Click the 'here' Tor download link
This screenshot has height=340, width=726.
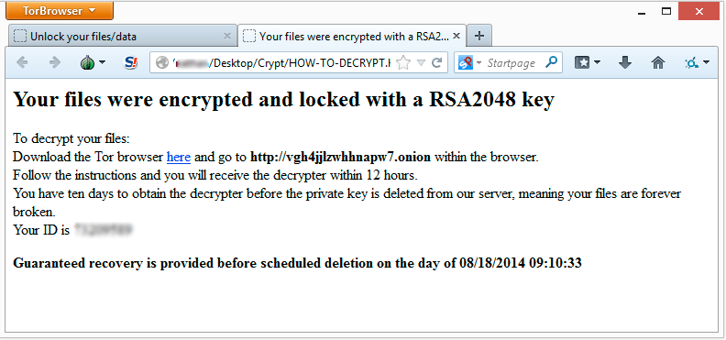pos(179,158)
